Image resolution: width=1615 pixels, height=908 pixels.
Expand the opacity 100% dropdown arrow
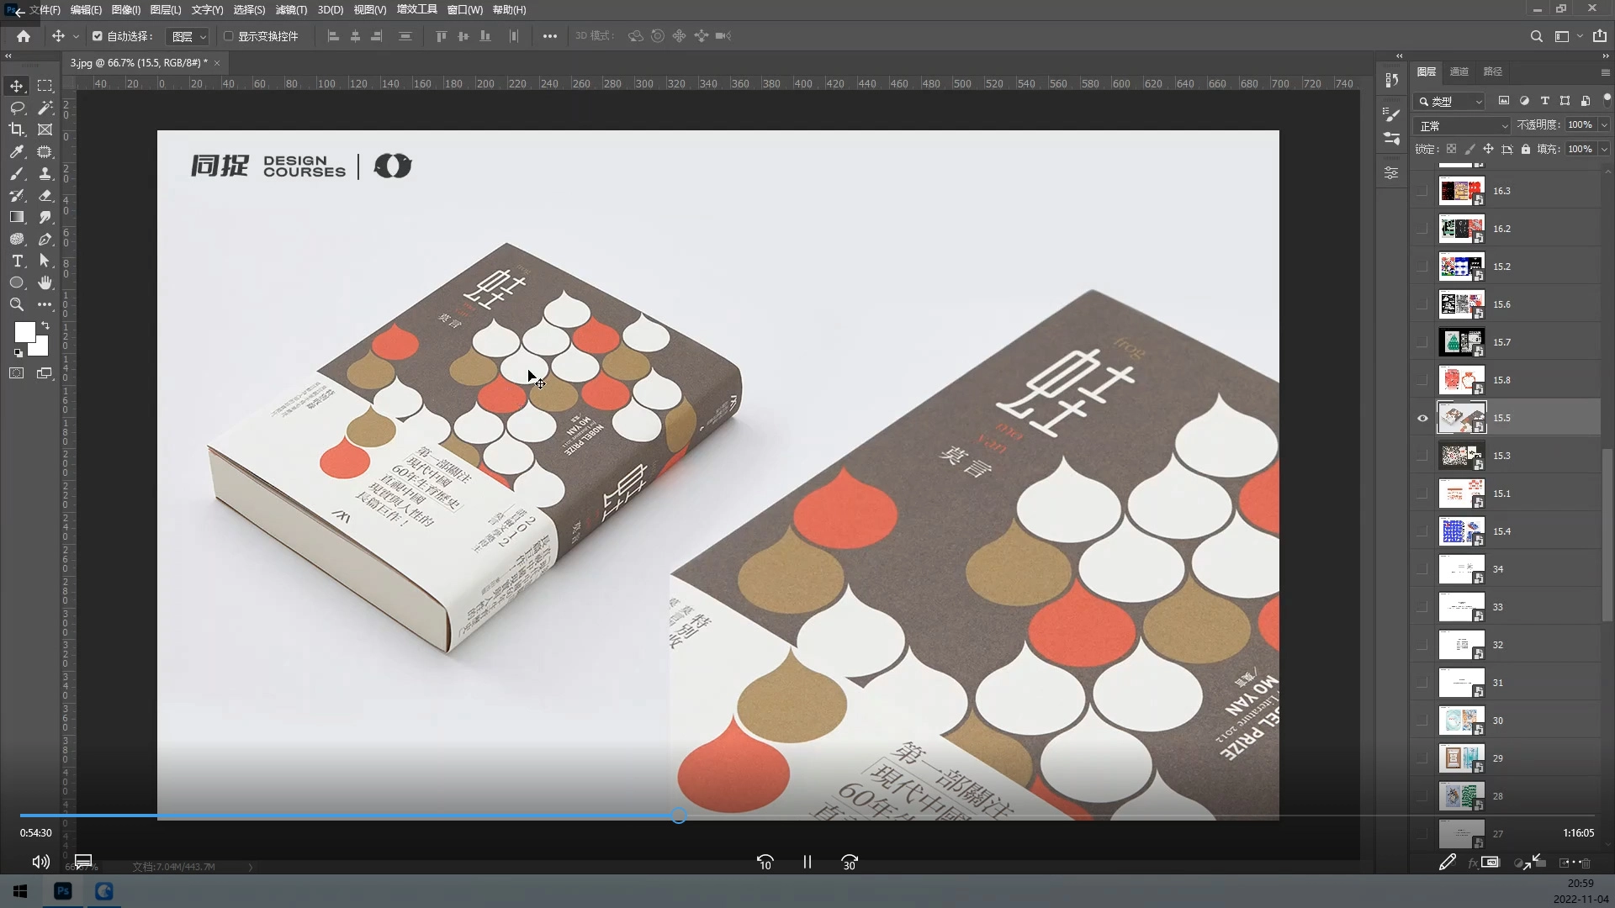tap(1604, 124)
